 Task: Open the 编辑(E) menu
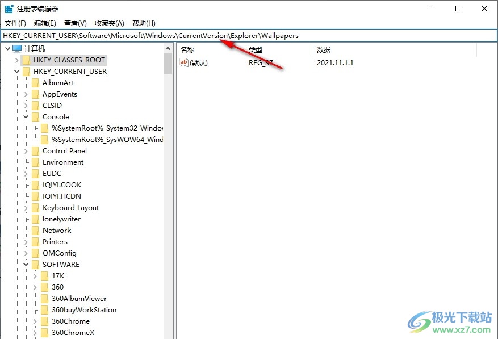point(45,23)
